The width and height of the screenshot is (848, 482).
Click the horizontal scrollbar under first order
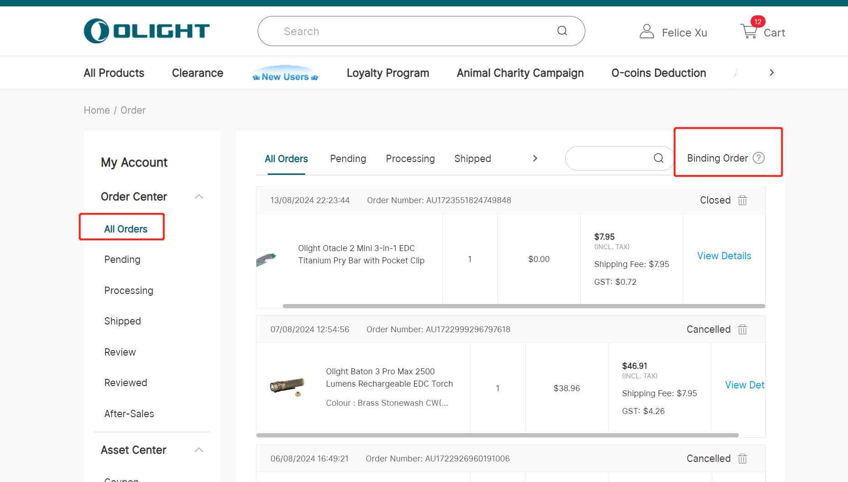pos(524,306)
